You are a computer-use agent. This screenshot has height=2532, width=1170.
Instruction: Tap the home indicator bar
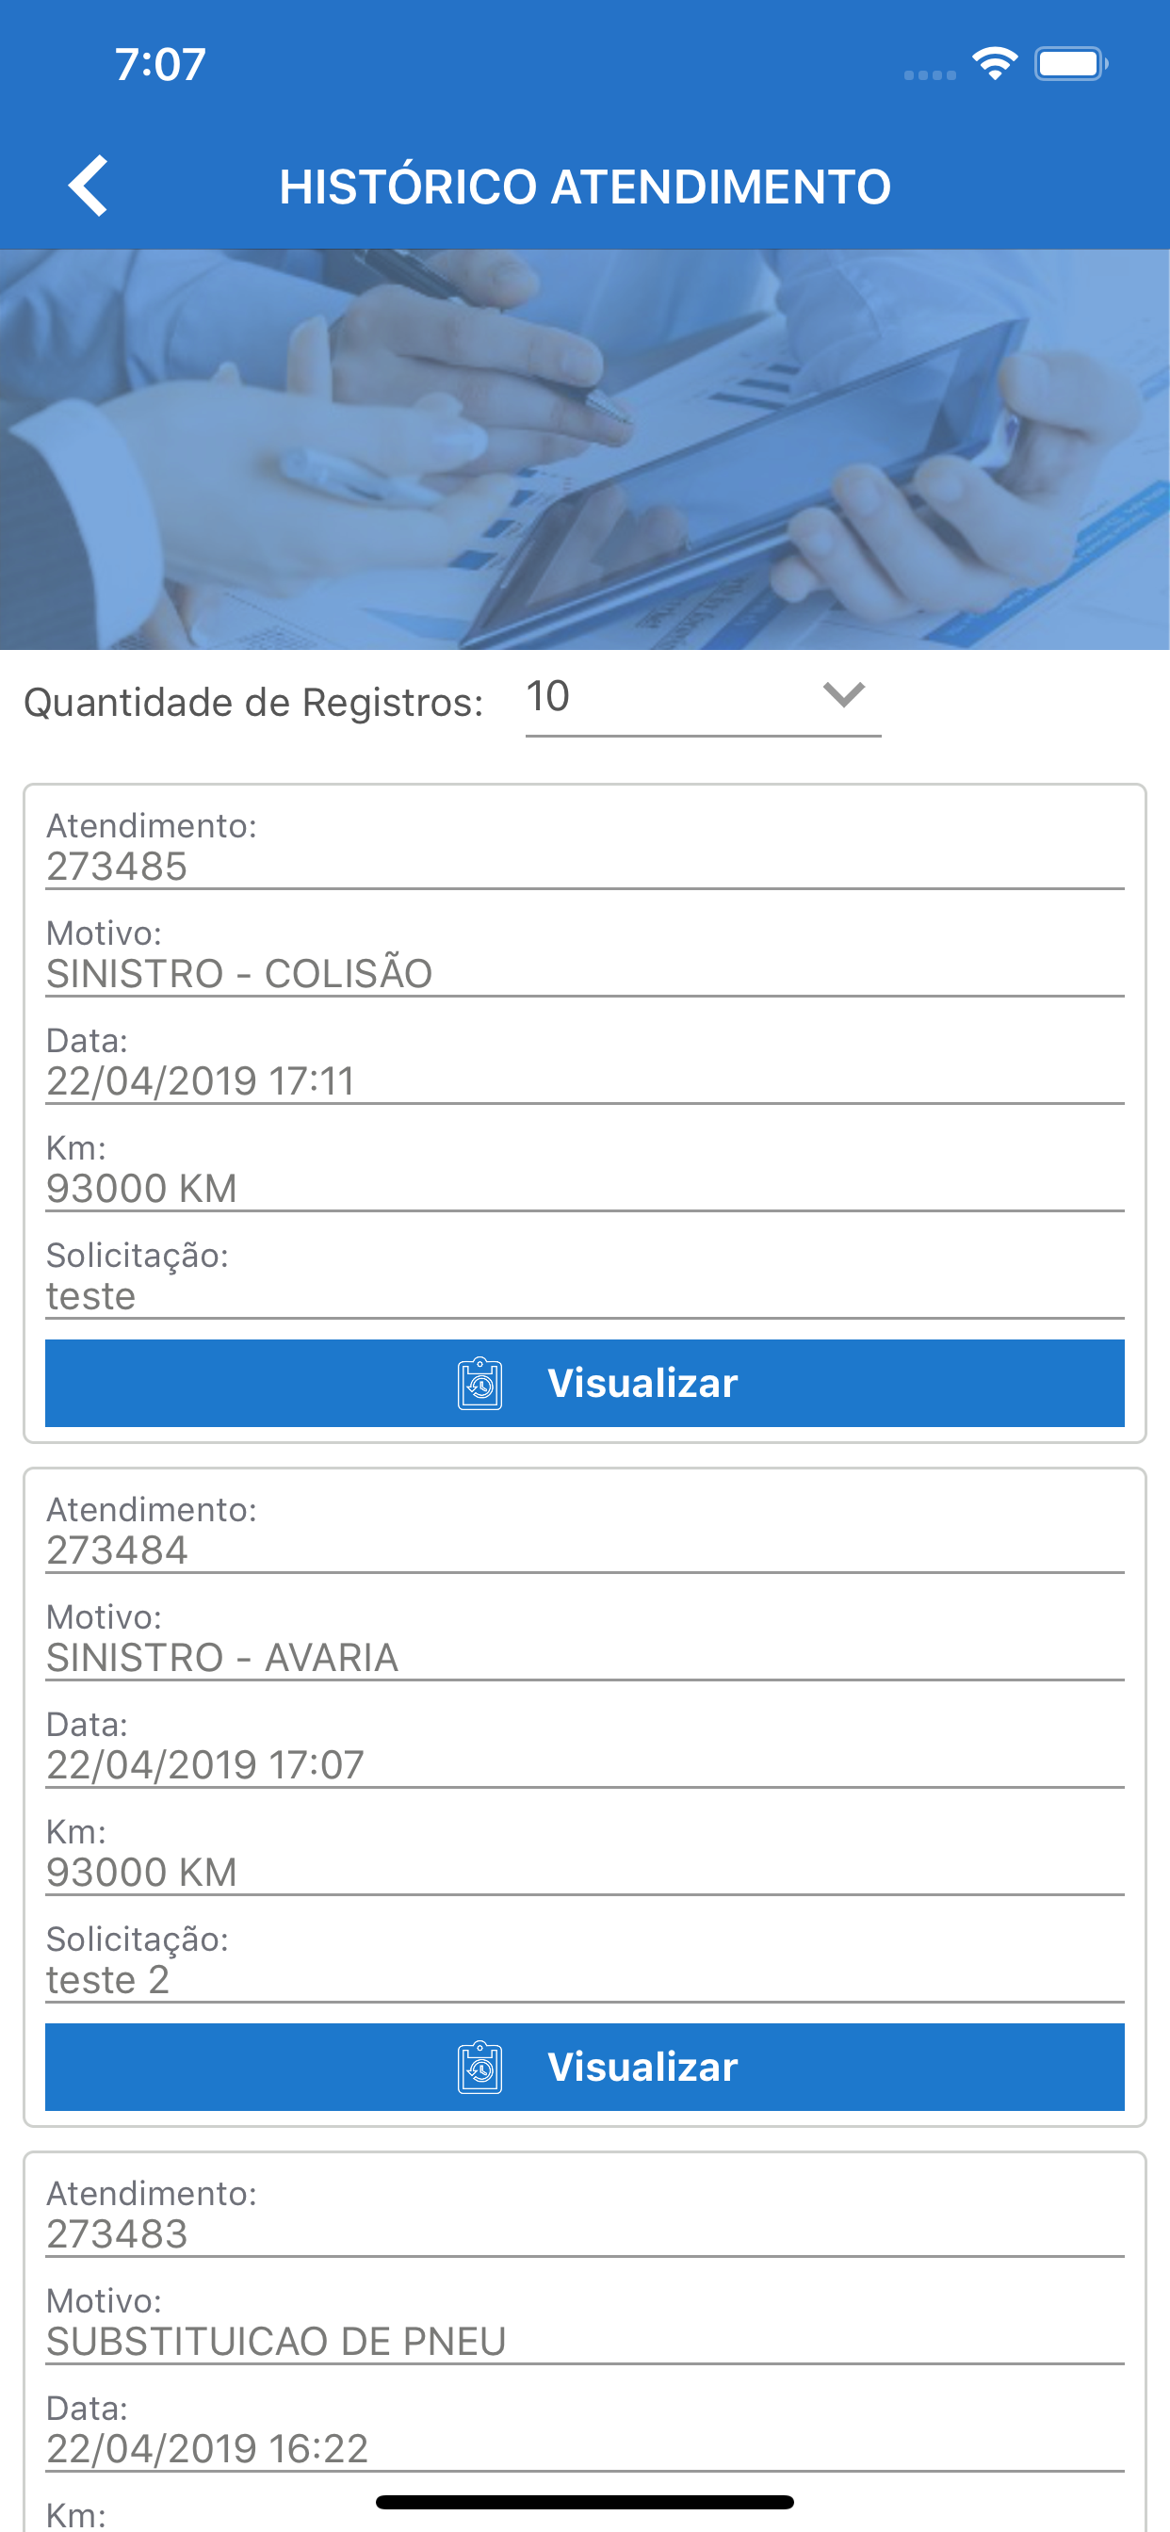point(585,2502)
